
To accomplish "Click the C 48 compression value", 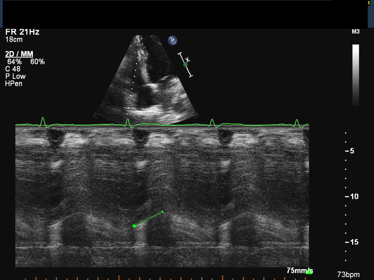I will point(13,69).
